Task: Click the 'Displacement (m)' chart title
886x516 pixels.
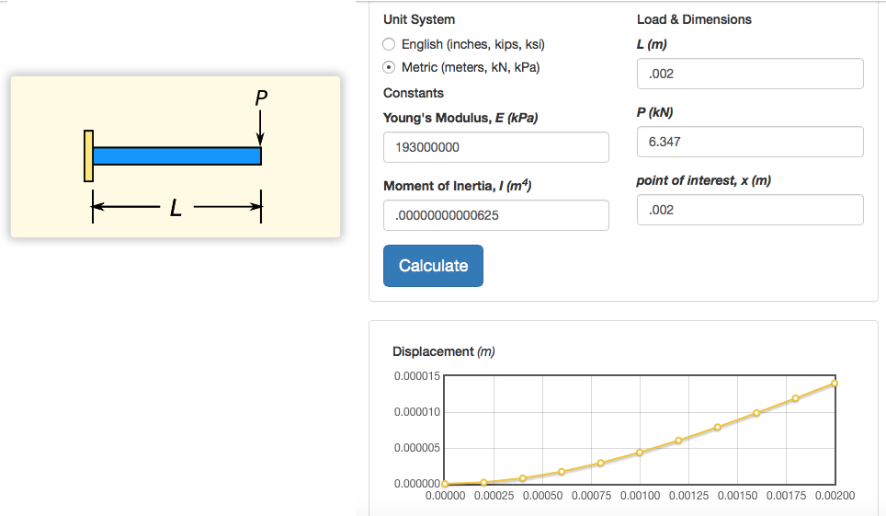Action: pyautogui.click(x=444, y=351)
